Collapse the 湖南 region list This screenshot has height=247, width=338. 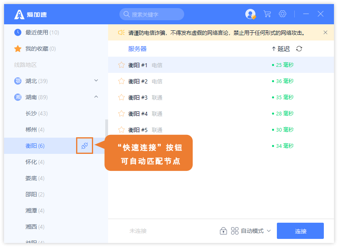point(96,97)
